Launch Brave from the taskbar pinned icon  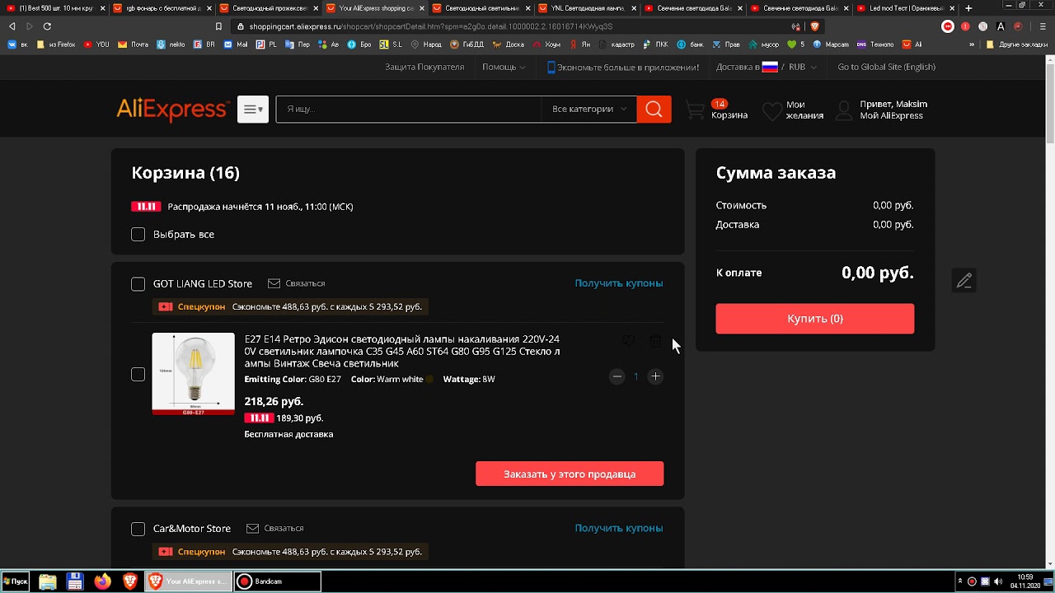click(x=129, y=581)
